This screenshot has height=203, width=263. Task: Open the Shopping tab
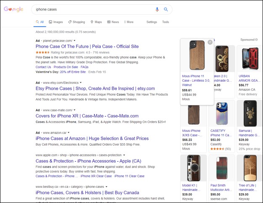pyautogui.click(x=76, y=22)
